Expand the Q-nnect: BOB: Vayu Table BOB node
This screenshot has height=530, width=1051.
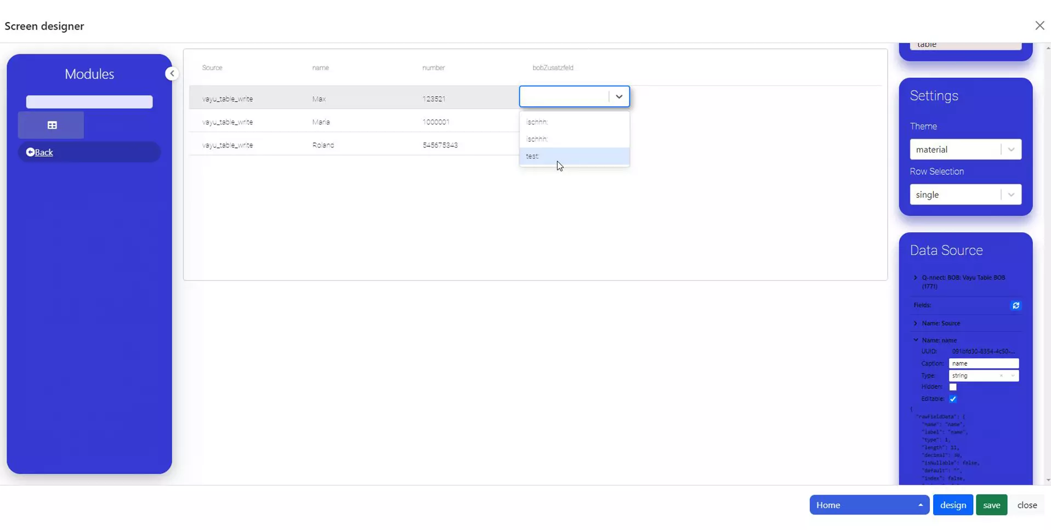pos(915,278)
